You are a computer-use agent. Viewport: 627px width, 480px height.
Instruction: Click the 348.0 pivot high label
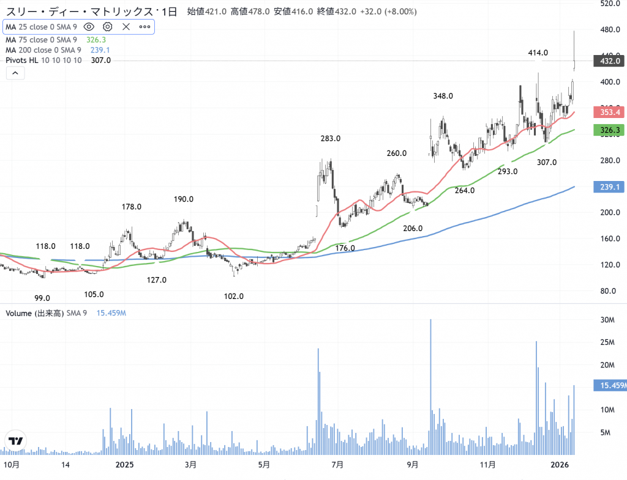[443, 96]
